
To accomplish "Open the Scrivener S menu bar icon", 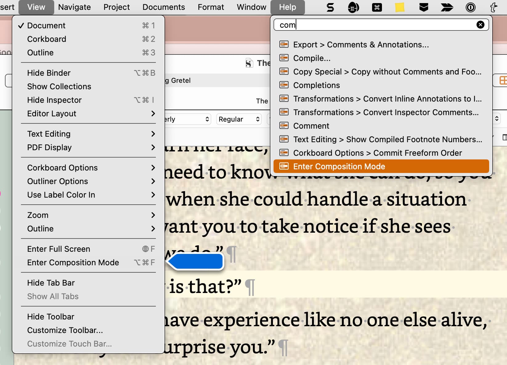I will (330, 7).
